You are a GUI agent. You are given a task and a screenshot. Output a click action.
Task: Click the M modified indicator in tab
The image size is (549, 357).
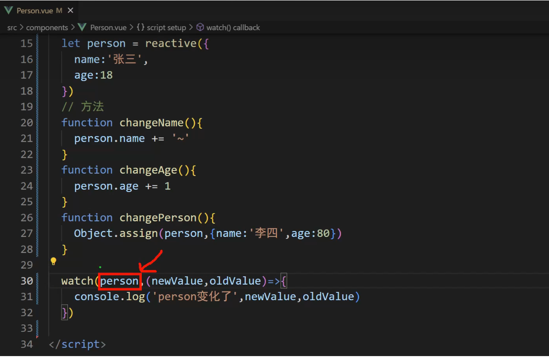click(59, 11)
